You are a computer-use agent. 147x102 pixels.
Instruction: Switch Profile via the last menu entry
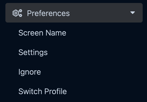pos(43,91)
